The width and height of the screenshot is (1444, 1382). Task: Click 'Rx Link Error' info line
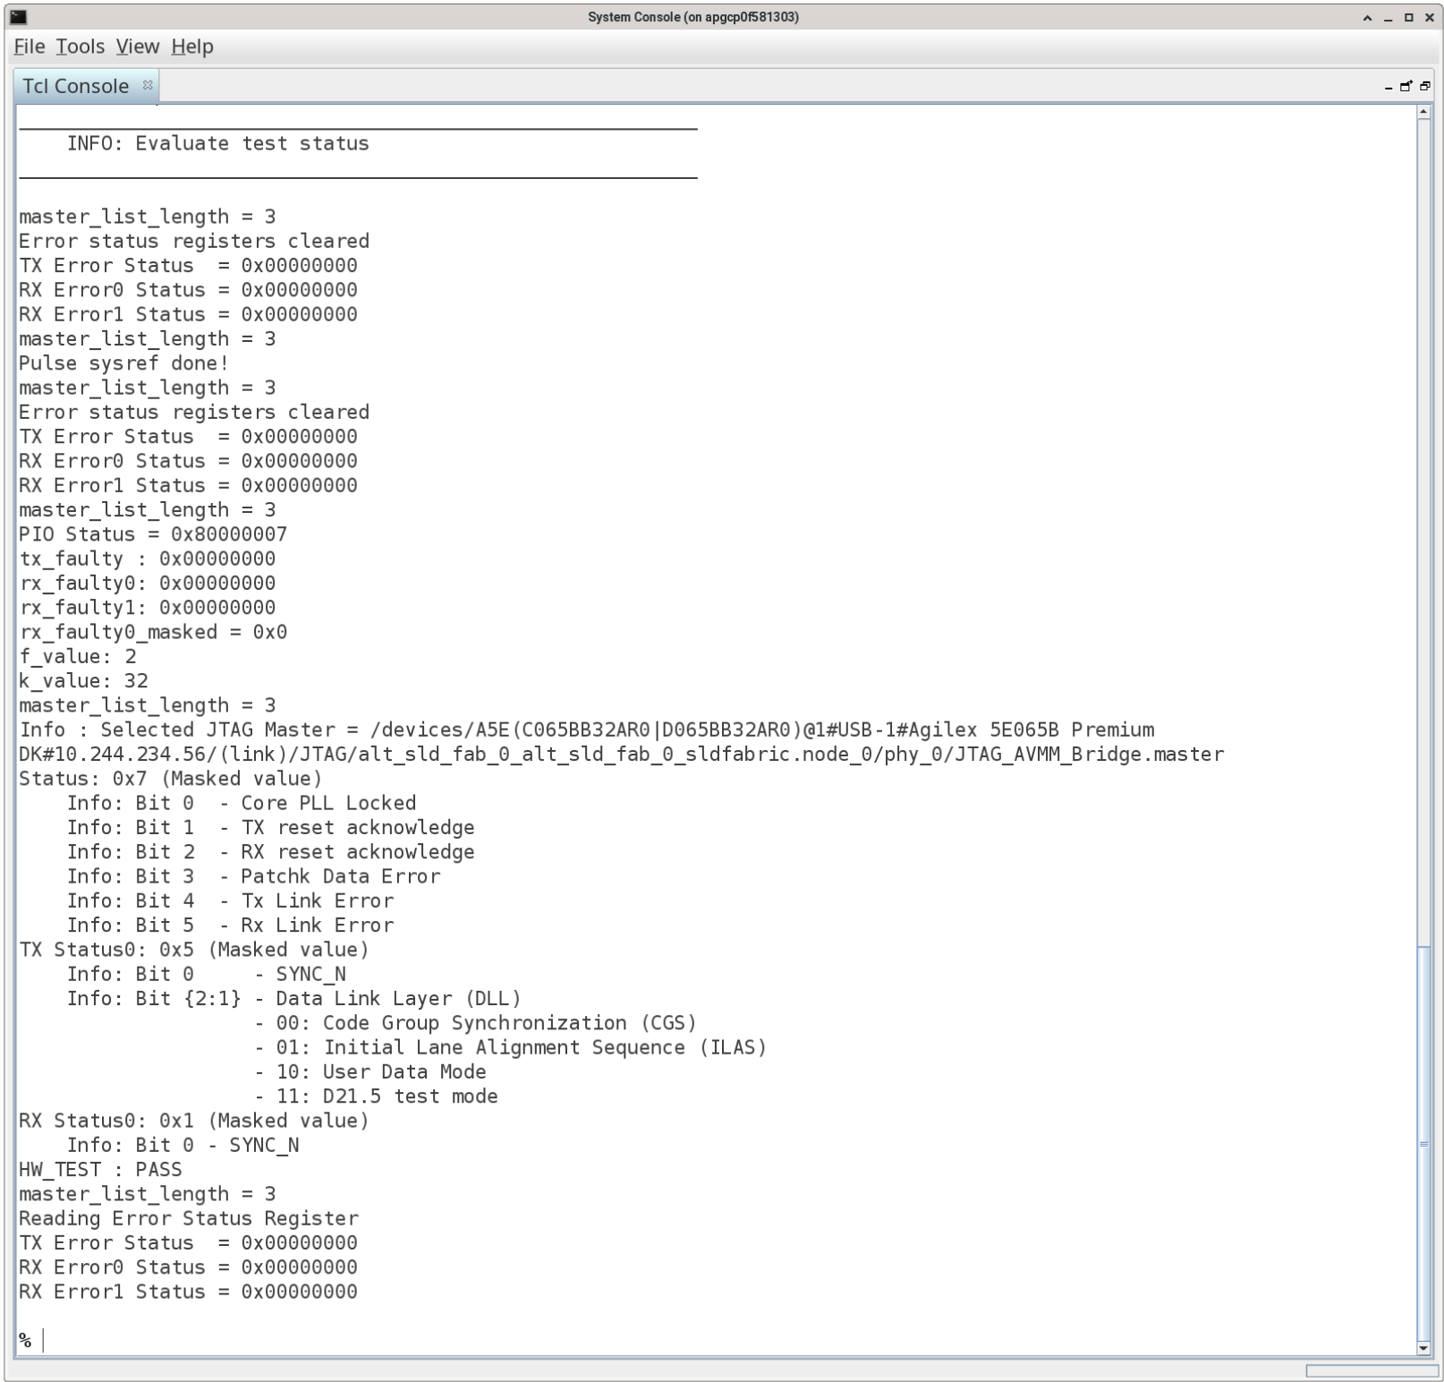pos(230,926)
